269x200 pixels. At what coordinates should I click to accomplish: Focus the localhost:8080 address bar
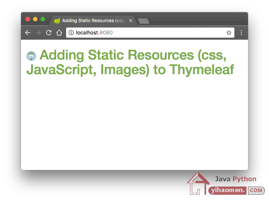pyautogui.click(x=150, y=33)
